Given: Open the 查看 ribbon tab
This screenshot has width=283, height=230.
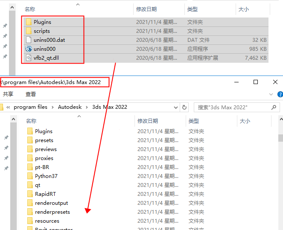Looking at the screenshot, I should 31,94.
